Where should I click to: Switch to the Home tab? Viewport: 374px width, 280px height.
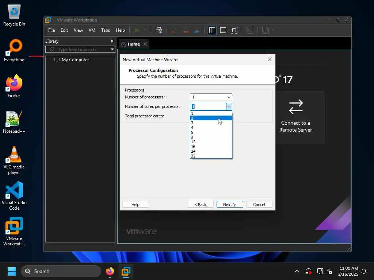click(134, 44)
